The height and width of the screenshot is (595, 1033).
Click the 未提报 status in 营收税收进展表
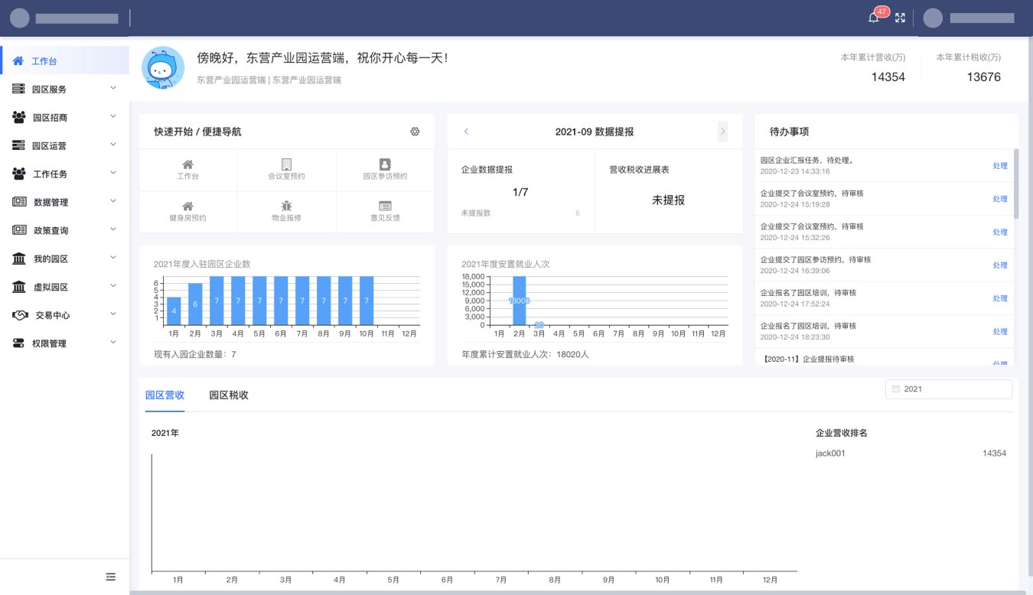[668, 200]
